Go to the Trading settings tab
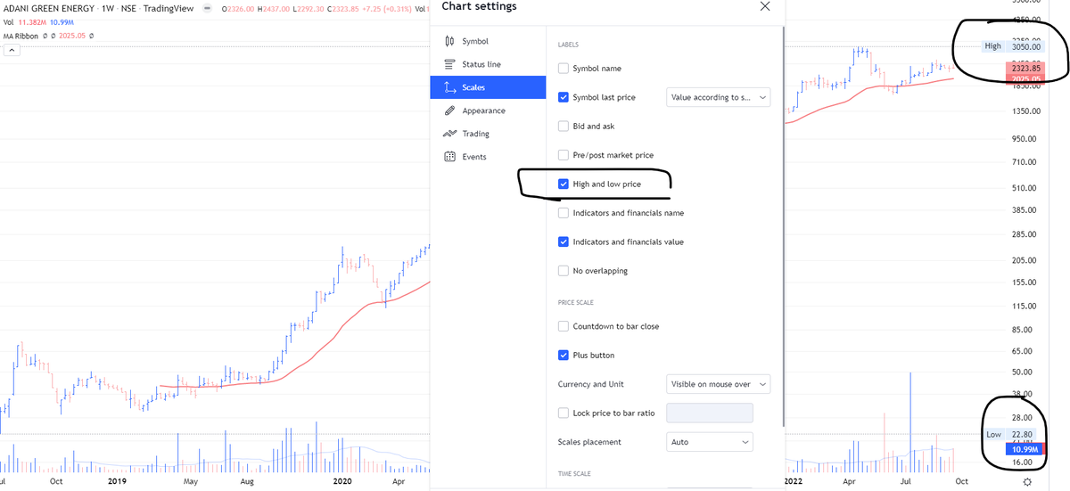 coord(488,134)
